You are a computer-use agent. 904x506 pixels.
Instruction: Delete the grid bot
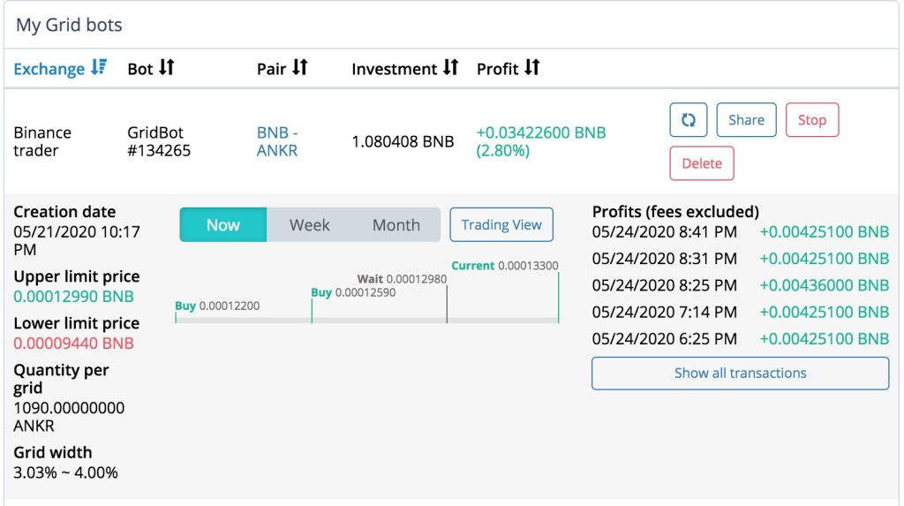point(701,163)
